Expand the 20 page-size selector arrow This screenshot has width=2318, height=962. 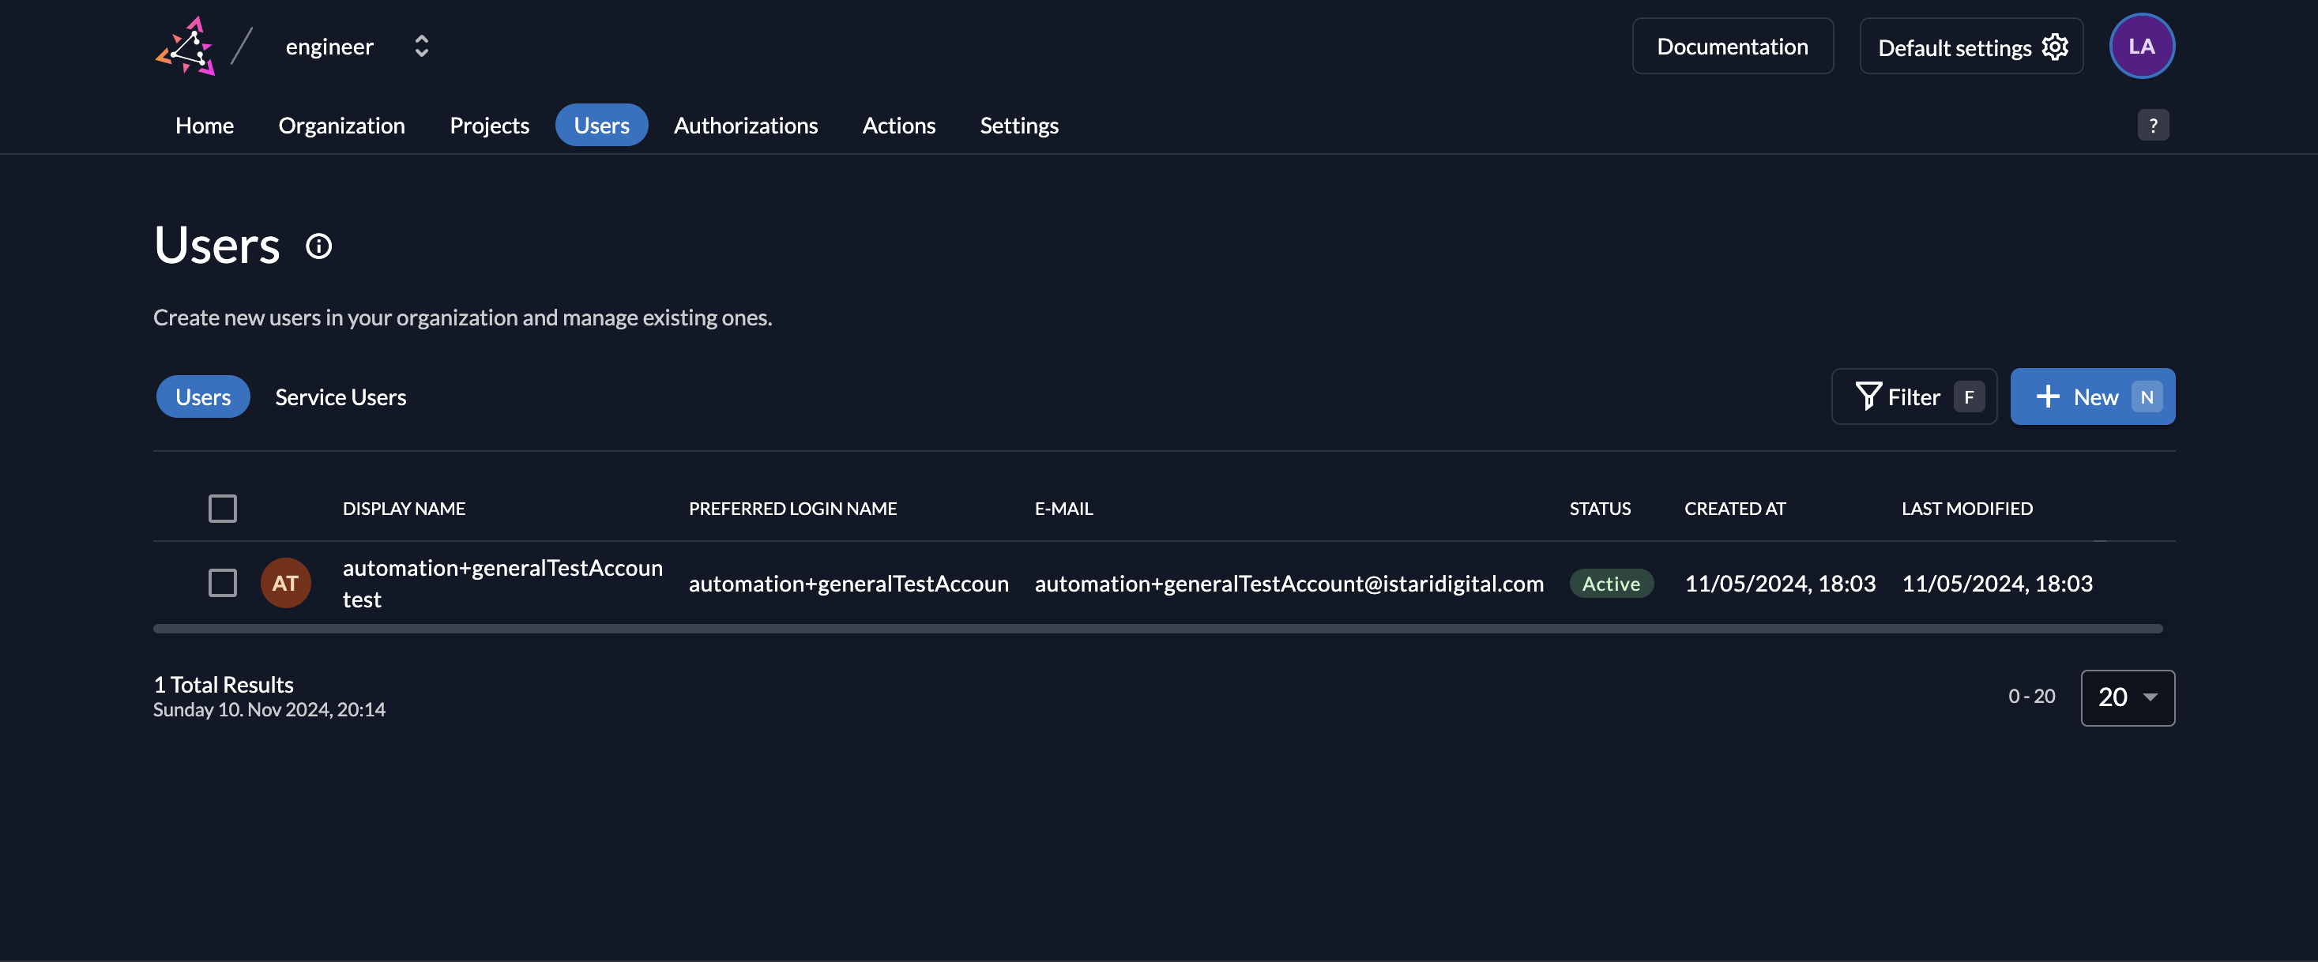[x=2150, y=697]
